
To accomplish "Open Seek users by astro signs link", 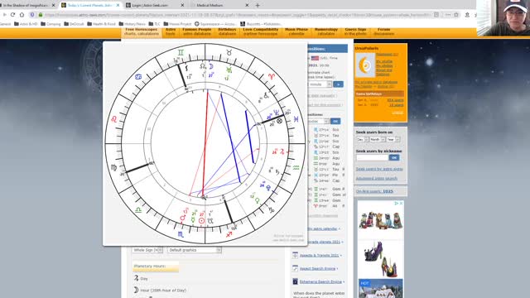I will coord(379,169).
